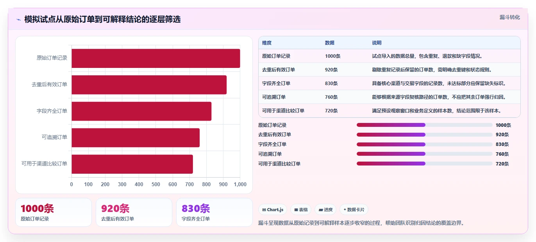Viewport: 536px width, 242px height.
Task: Click the 920条 value beside the progress bar
Action: pos(502,135)
